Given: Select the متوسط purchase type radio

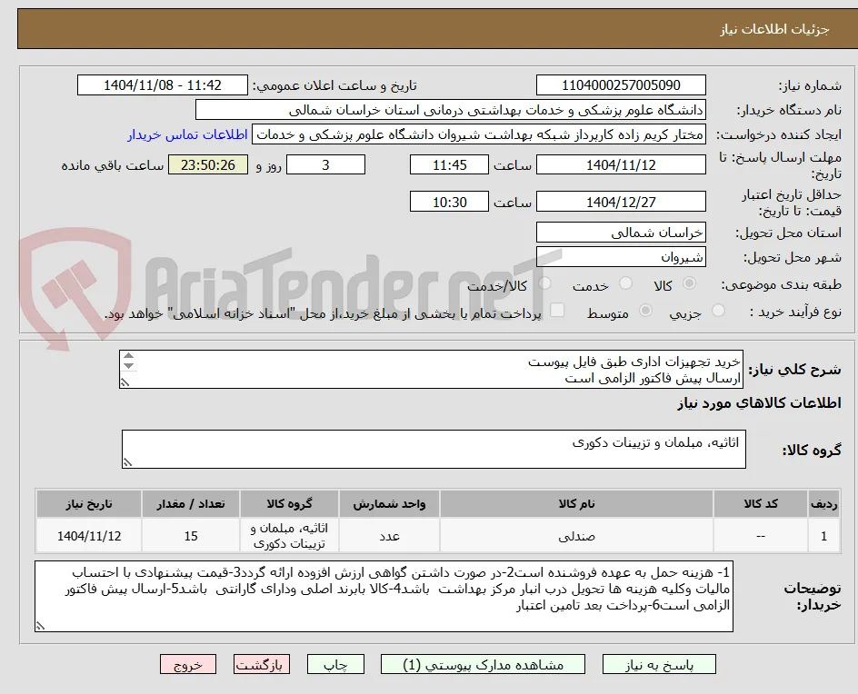Looking at the screenshot, I should pyautogui.click(x=645, y=311).
